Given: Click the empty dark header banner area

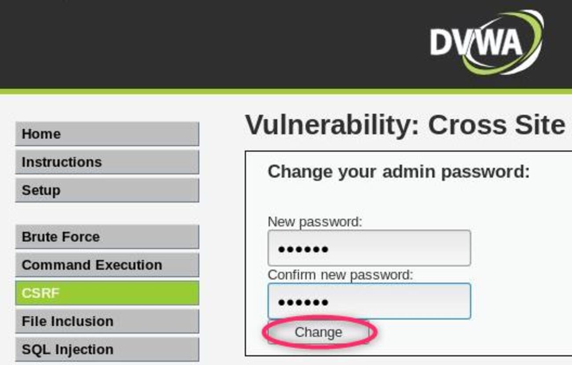Looking at the screenshot, I should pos(211,44).
